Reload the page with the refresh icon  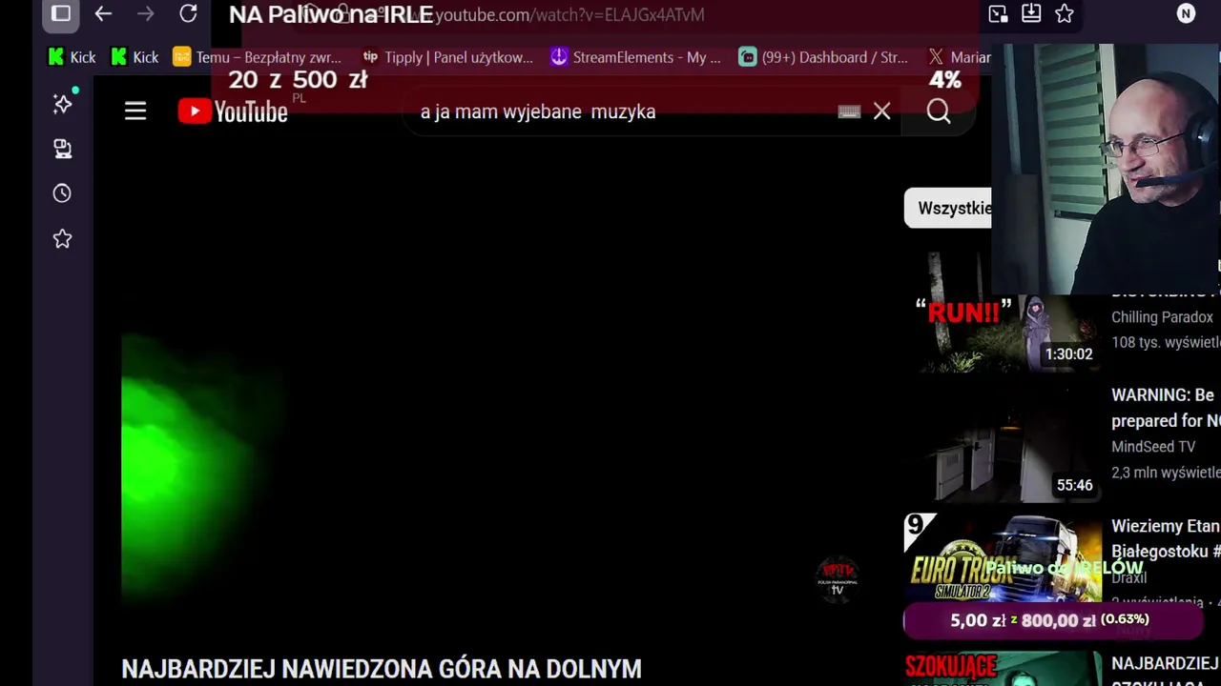[188, 13]
